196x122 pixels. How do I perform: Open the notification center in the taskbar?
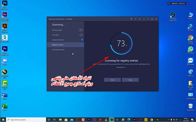pos(192,120)
